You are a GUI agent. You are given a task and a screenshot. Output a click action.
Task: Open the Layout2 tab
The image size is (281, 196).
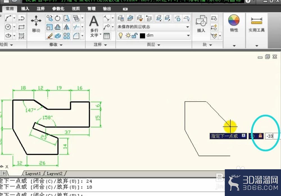tap(55, 174)
